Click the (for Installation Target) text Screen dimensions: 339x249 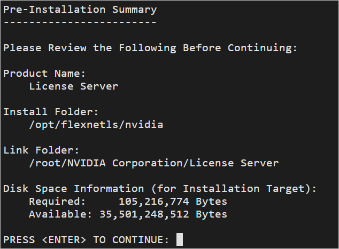click(x=234, y=189)
